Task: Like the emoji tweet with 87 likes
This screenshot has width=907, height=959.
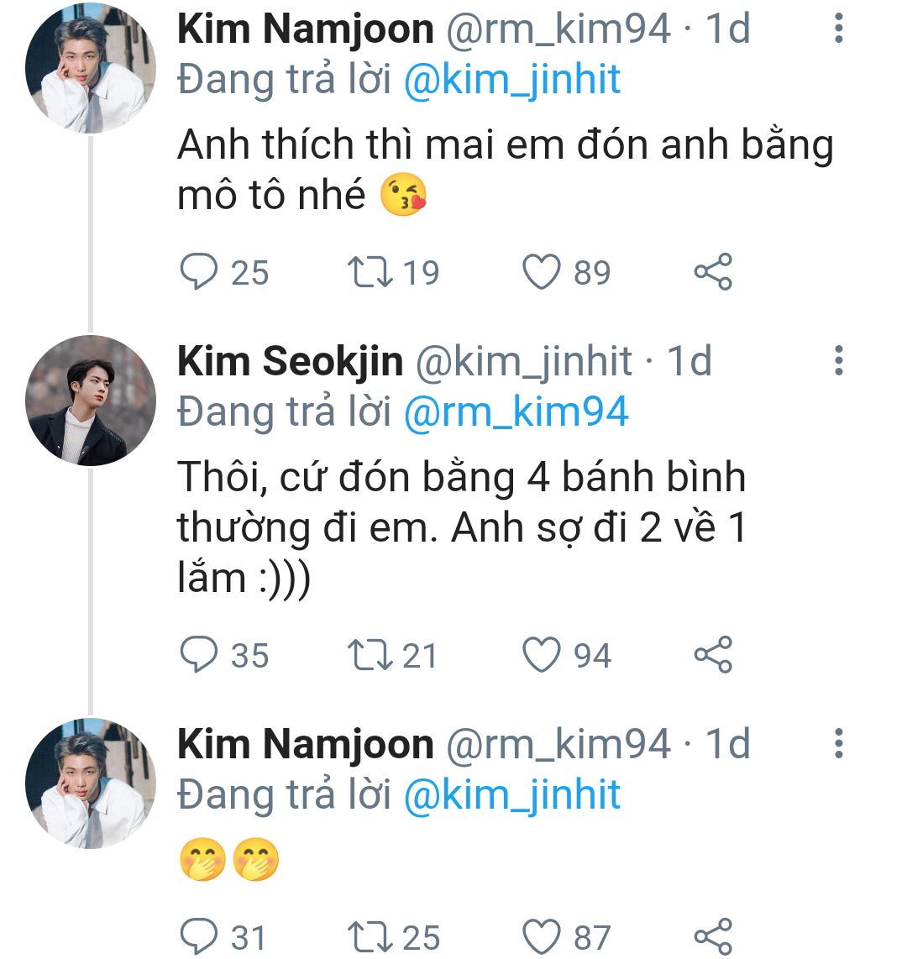Action: point(542,937)
